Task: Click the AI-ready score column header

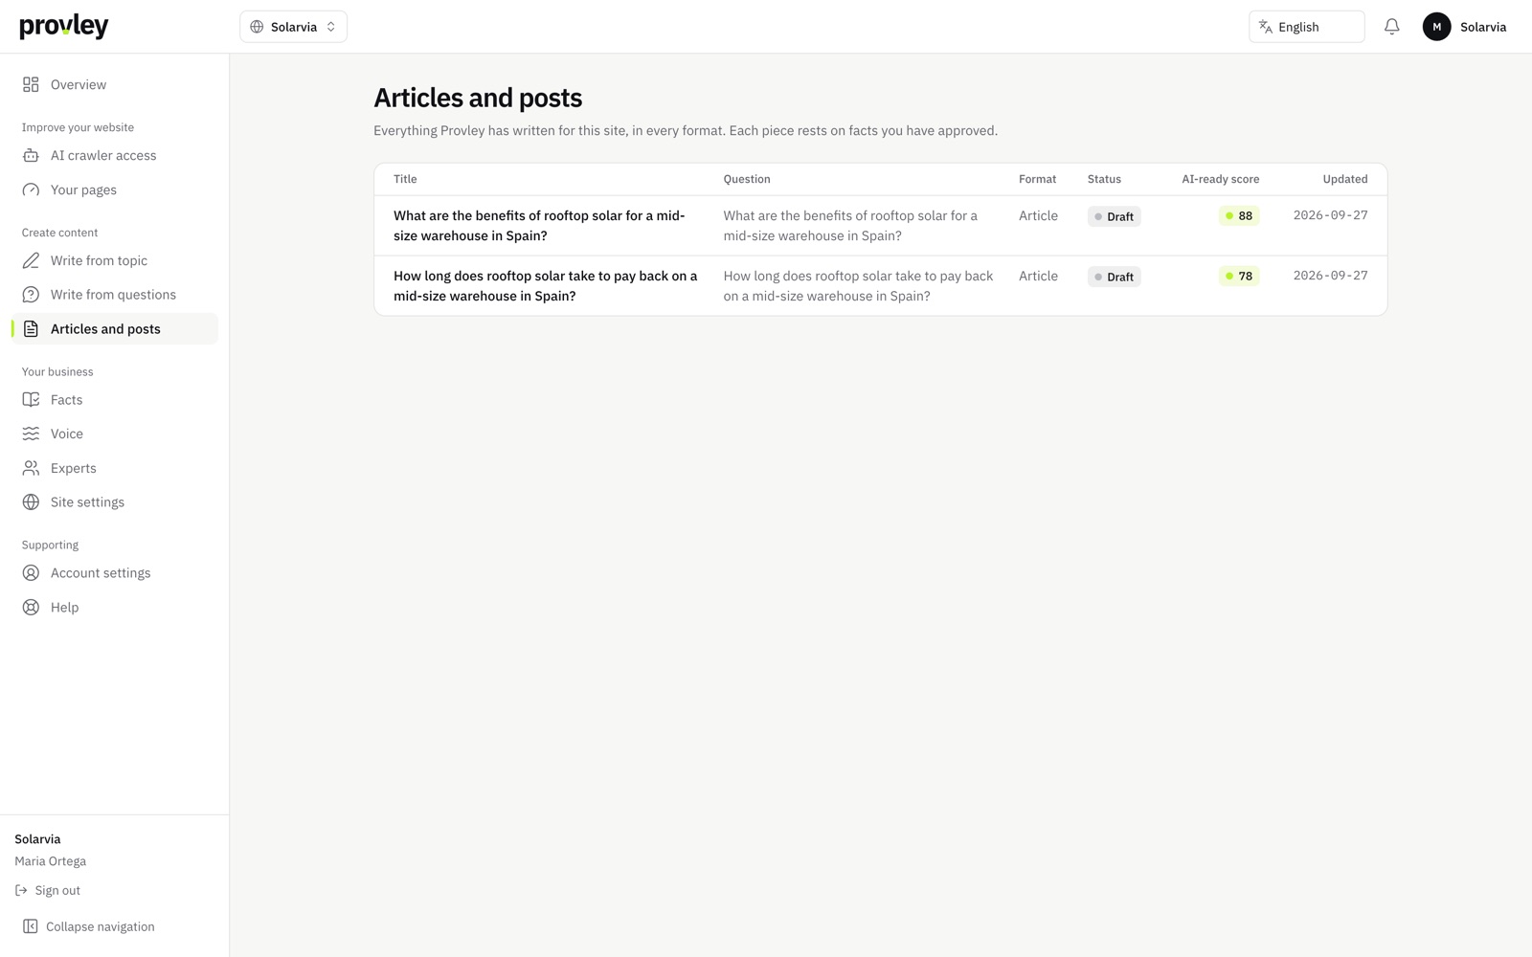Action: point(1220,179)
